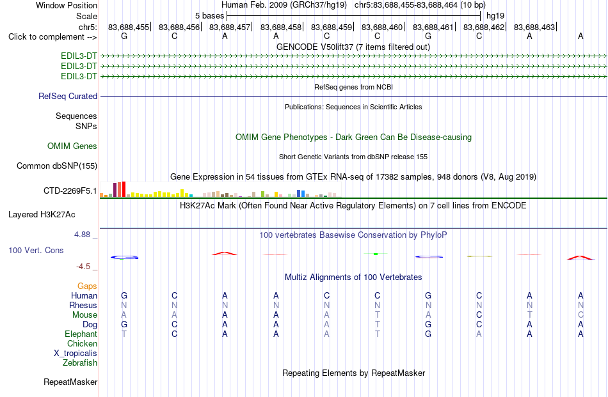Click the red PhyloP A logo under 83,688,457
Image resolution: width=608 pixels, height=397 pixels.
(x=225, y=254)
